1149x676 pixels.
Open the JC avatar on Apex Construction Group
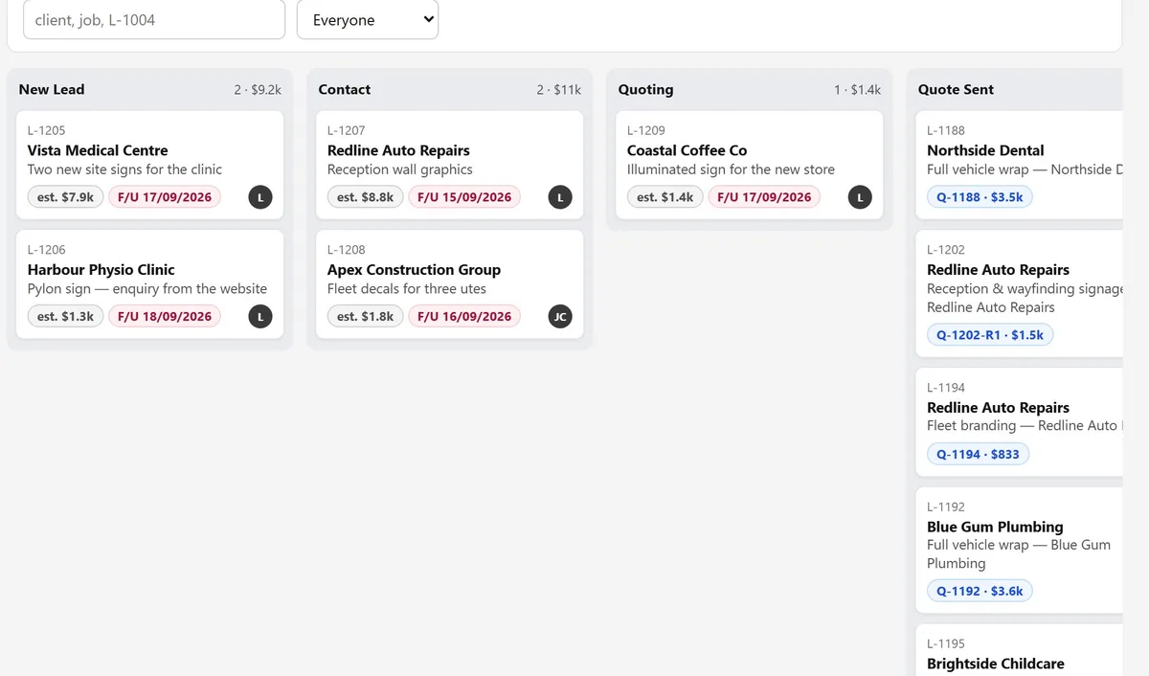(x=560, y=316)
